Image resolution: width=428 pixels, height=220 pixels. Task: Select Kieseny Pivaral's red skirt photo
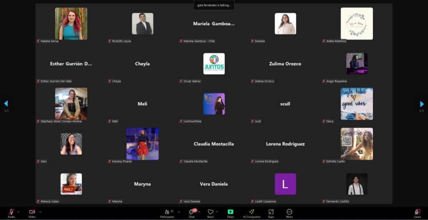click(x=143, y=144)
